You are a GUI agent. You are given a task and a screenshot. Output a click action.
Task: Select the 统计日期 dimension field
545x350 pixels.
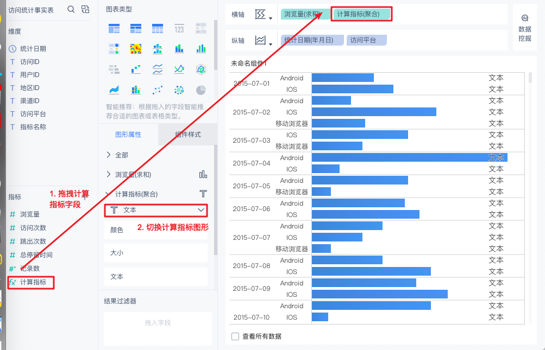click(x=33, y=49)
